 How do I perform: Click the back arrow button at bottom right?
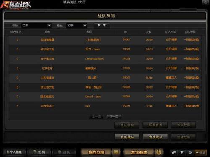tap(201, 152)
